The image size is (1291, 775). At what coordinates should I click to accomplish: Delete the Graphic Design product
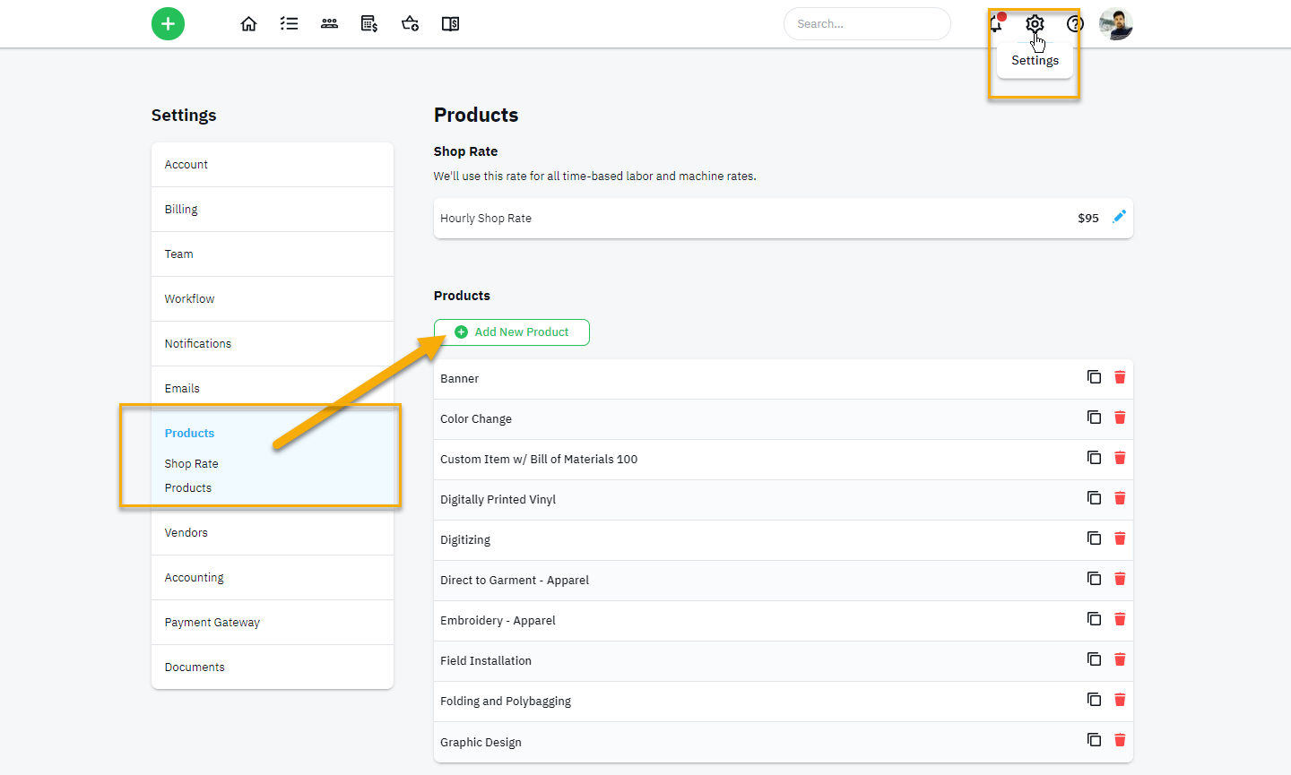(1120, 740)
